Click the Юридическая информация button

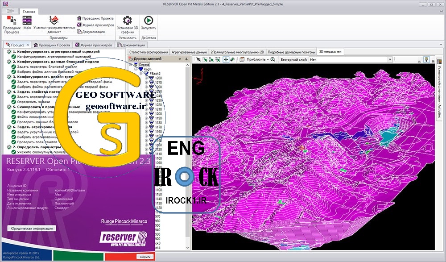coord(32,229)
